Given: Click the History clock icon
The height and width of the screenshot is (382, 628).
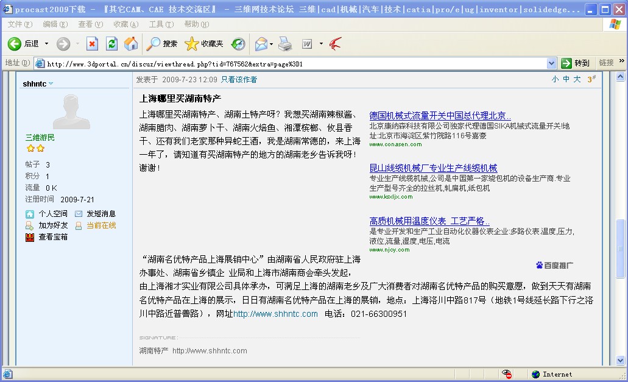Looking at the screenshot, I should (x=238, y=44).
